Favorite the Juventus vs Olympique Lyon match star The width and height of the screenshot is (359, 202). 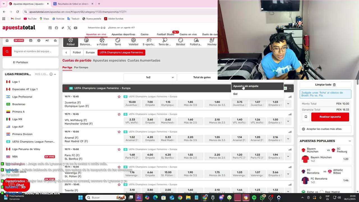tap(119, 97)
